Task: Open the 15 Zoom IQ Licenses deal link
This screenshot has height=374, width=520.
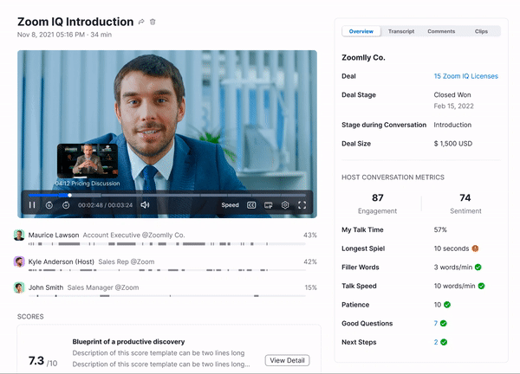Action: coord(465,76)
